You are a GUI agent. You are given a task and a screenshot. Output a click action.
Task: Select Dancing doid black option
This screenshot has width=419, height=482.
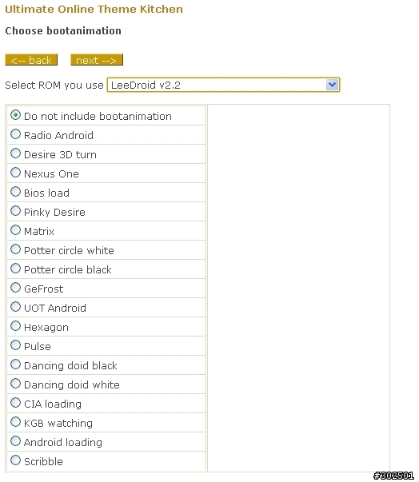tap(15, 364)
